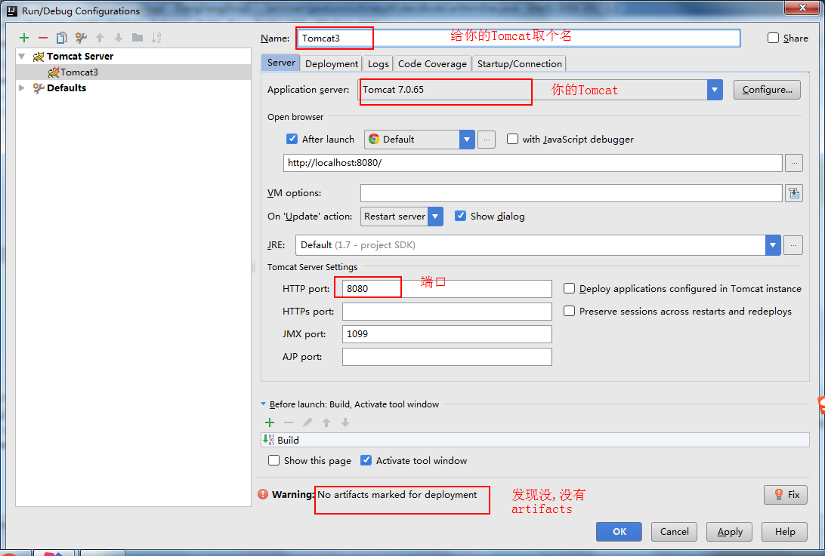
Task: Move the before launch task up
Action: pyautogui.click(x=326, y=422)
